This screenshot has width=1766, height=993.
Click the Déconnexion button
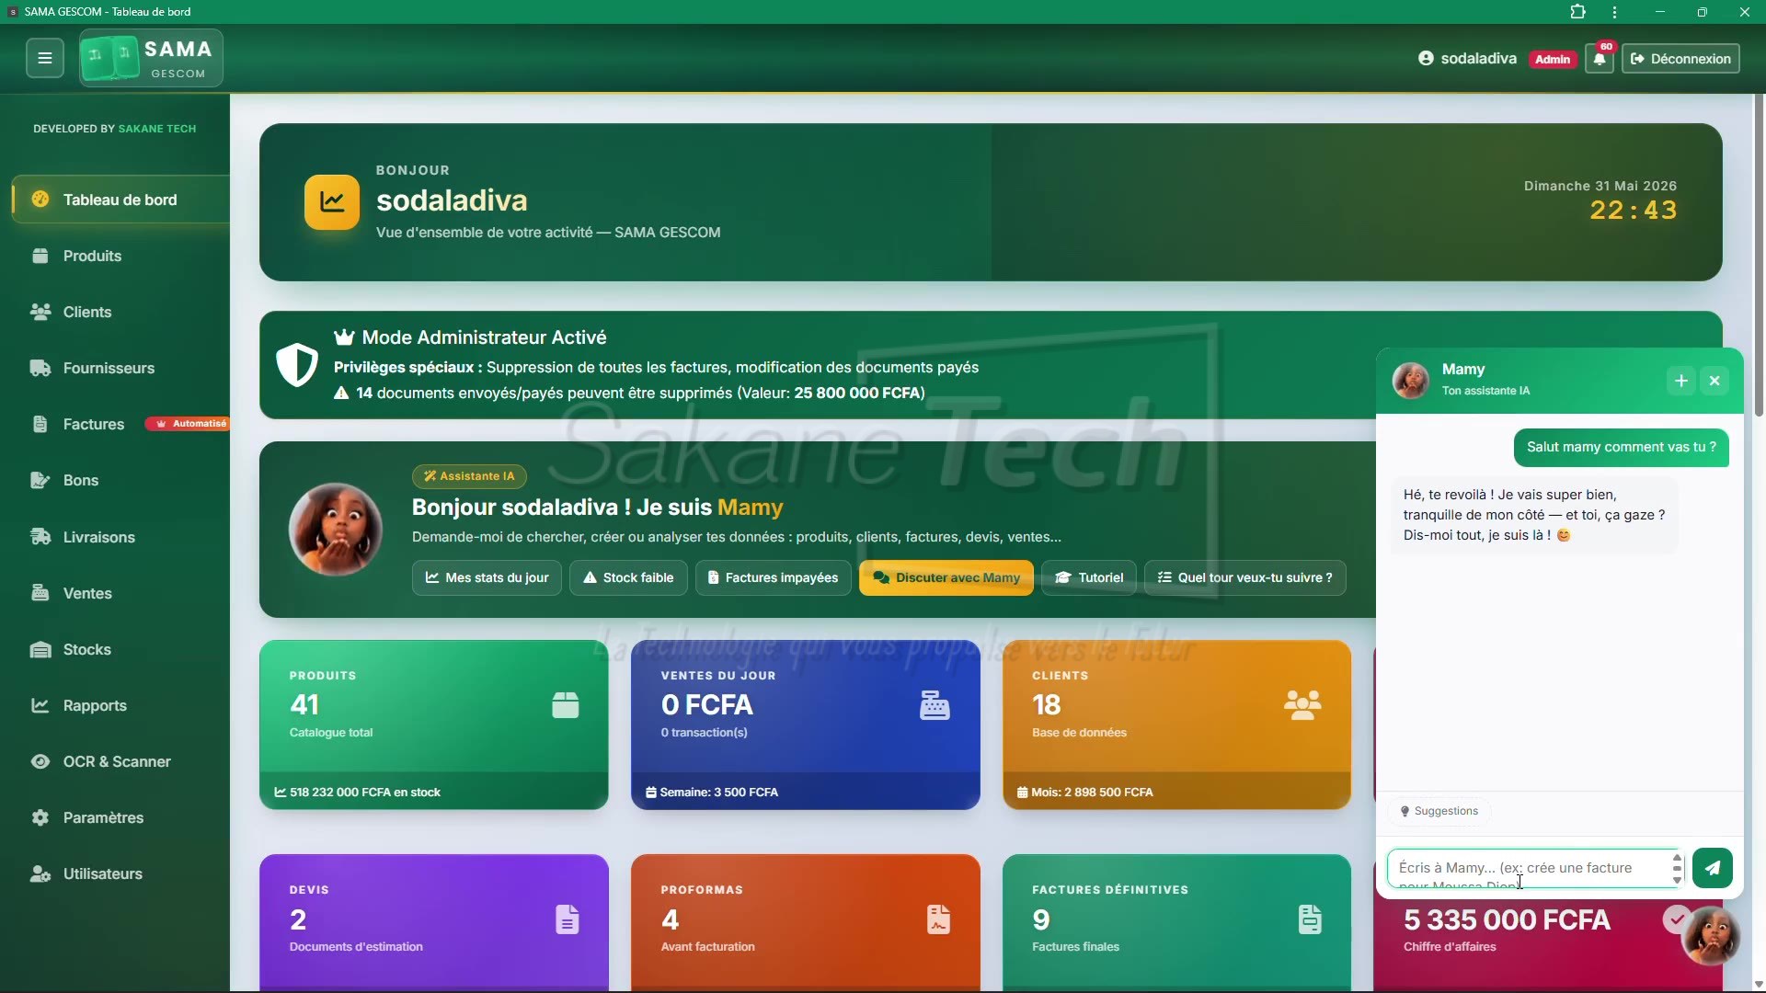pyautogui.click(x=1680, y=59)
